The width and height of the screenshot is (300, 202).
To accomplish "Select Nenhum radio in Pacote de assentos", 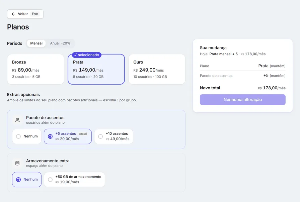I will coord(27,136).
